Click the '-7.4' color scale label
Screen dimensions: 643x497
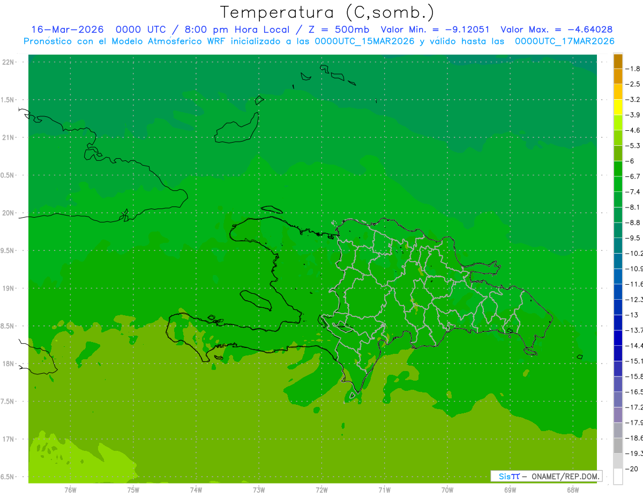click(634, 192)
